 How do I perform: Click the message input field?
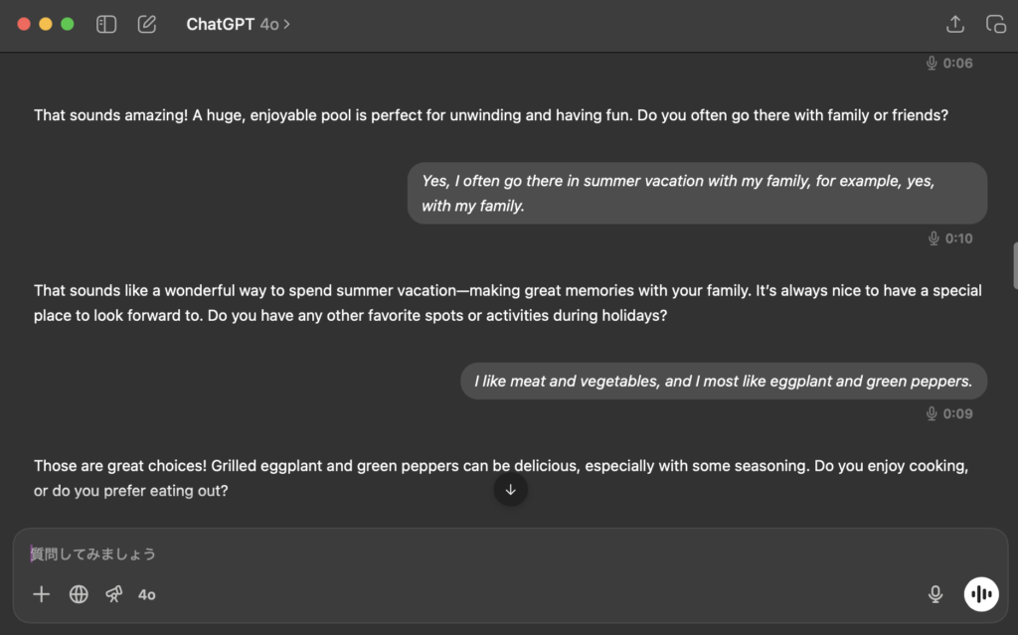coord(510,554)
